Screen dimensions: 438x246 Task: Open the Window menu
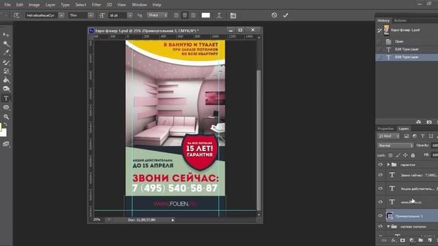[x=139, y=5]
